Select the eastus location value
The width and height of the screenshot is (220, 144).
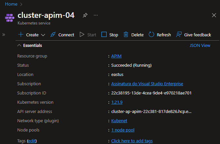[x=117, y=75]
